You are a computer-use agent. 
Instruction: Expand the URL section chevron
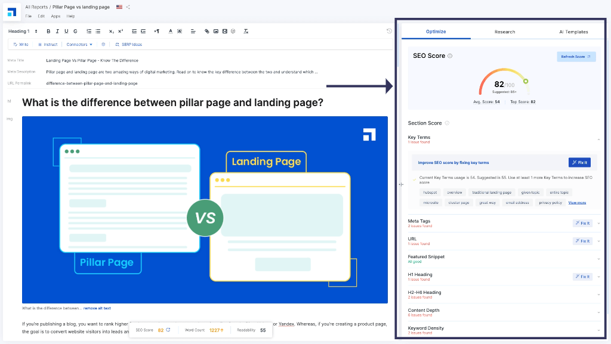pos(598,241)
